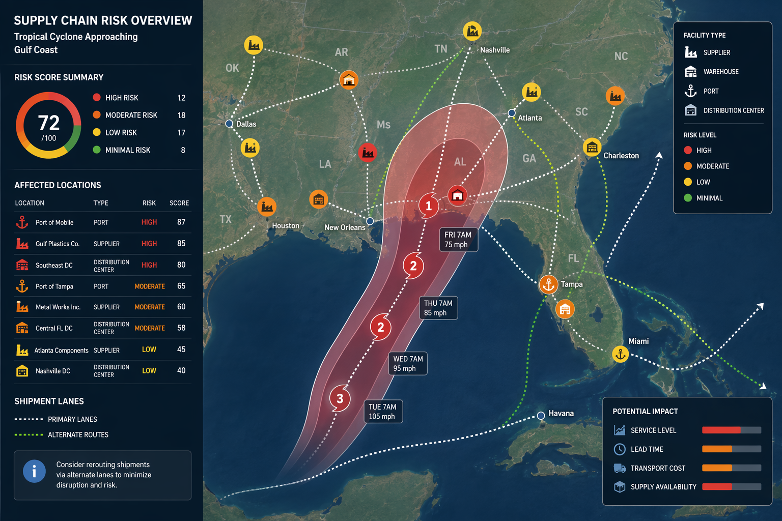Select the orange warehouse marker in Arkansas
The height and width of the screenshot is (521, 782).
(349, 80)
